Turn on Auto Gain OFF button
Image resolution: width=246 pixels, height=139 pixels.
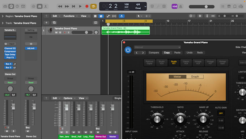pyautogui.click(x=221, y=113)
